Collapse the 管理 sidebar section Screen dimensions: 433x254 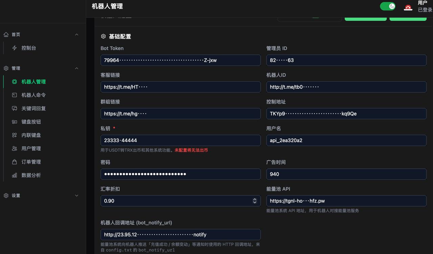click(x=77, y=68)
